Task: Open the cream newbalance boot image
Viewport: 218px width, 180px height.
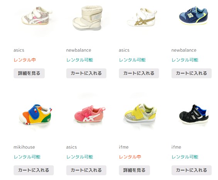Action: click(x=88, y=18)
